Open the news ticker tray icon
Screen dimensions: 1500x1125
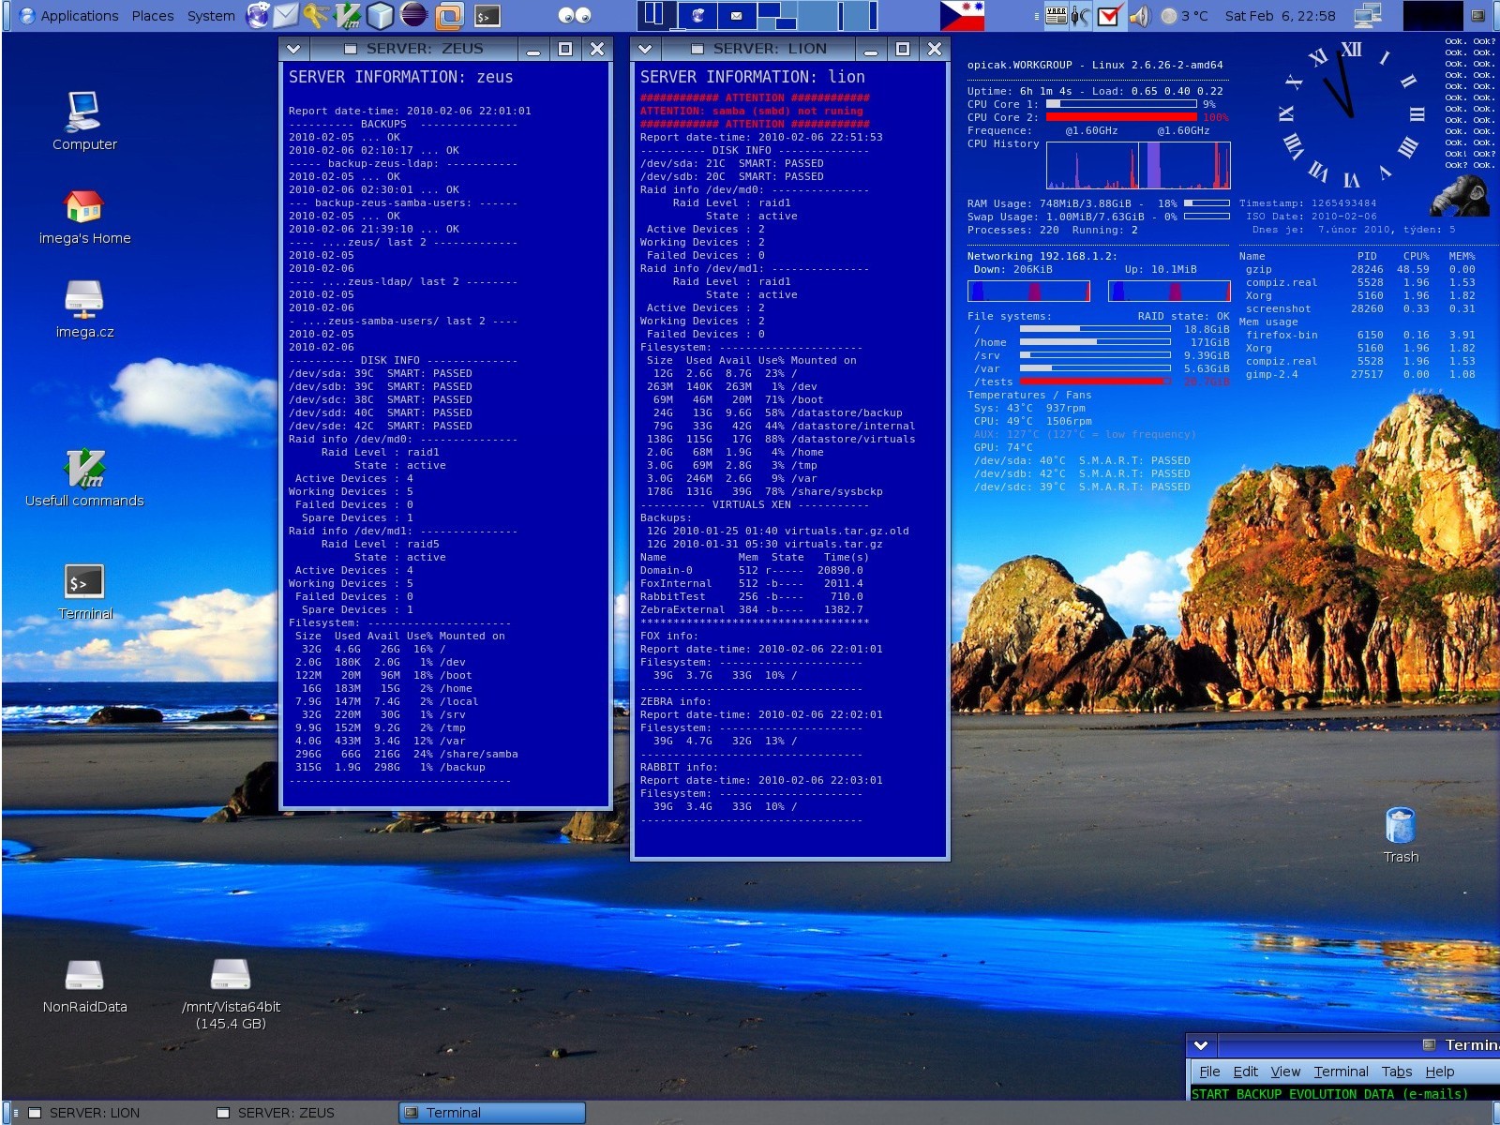[x=1057, y=15]
